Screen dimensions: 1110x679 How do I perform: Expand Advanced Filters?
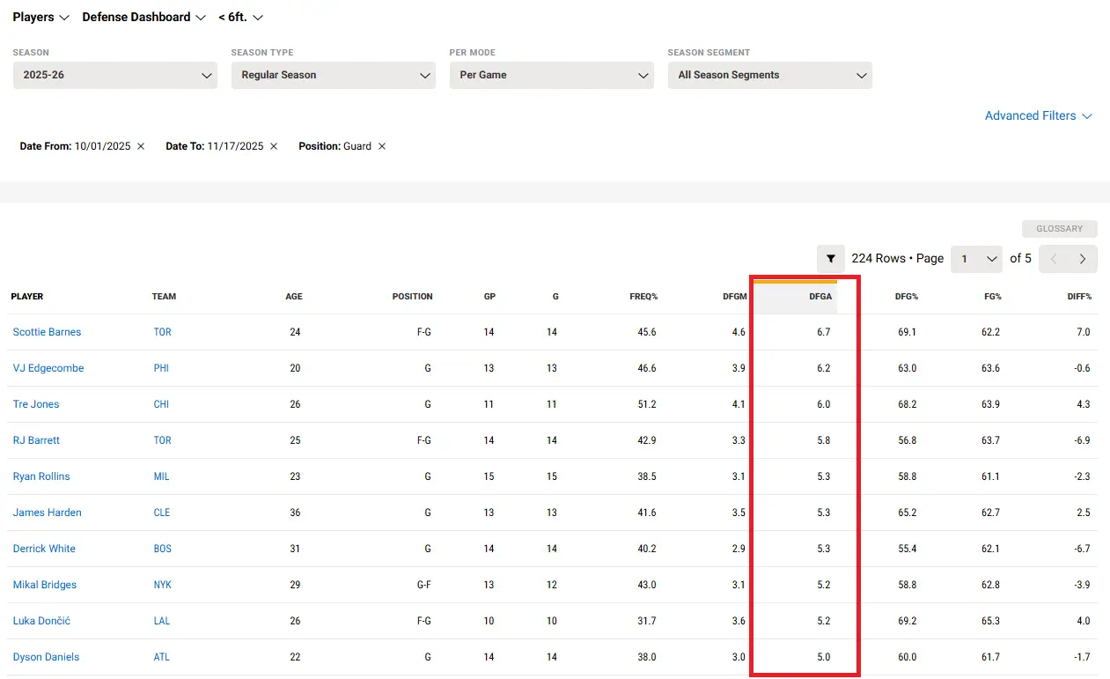tap(1038, 116)
